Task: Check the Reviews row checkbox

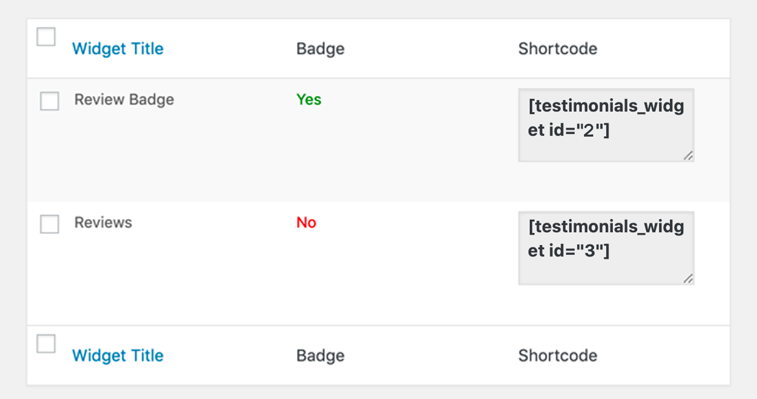Action: pos(49,224)
